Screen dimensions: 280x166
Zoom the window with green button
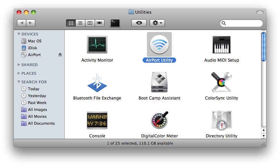(34, 12)
